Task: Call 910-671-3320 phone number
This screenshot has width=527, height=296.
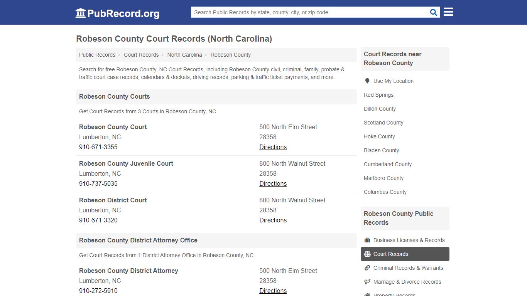Action: click(x=98, y=220)
